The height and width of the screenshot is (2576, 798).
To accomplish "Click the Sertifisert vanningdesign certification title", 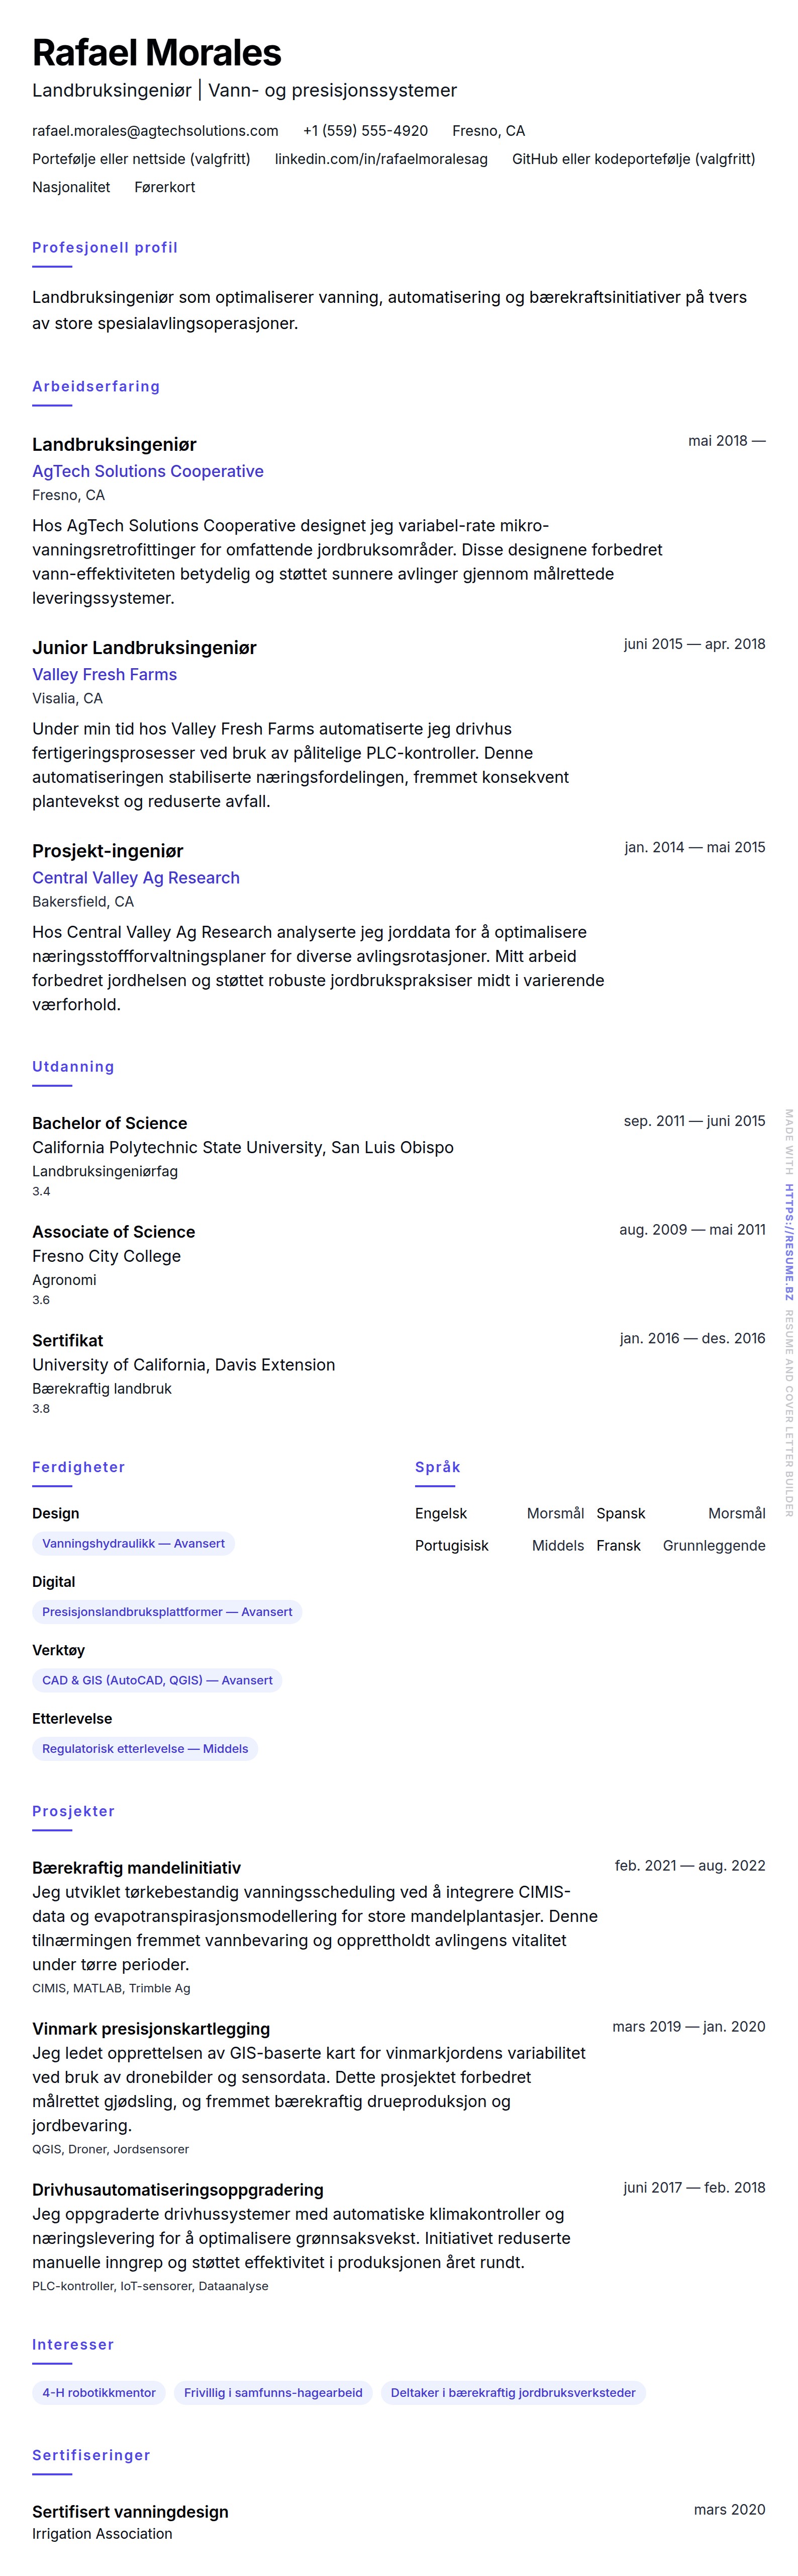I will click(x=130, y=2511).
